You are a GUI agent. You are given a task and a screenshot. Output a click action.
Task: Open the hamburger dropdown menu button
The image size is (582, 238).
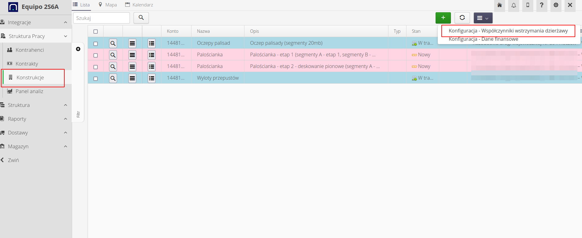tap(483, 18)
